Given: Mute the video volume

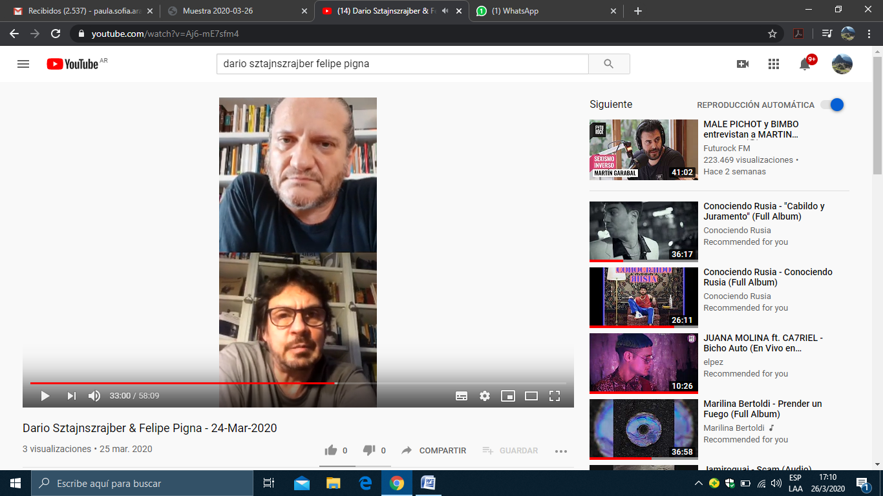Looking at the screenshot, I should [94, 396].
